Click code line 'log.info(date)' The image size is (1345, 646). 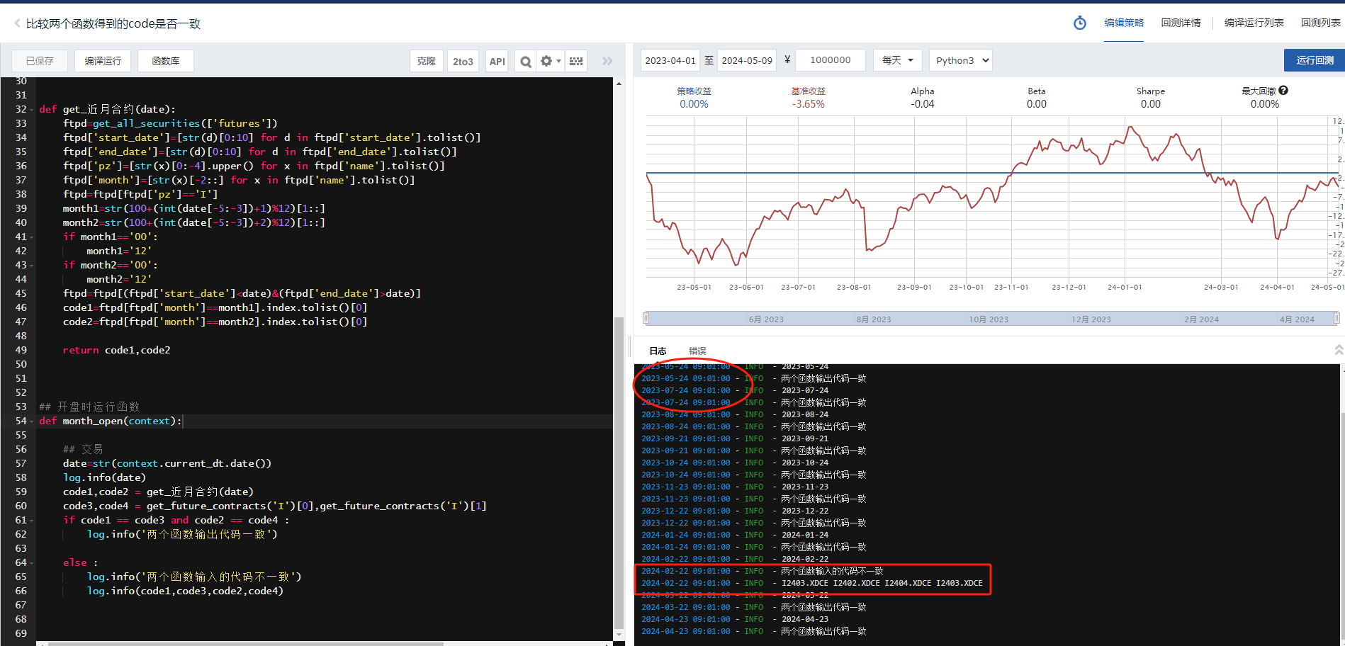coord(103,477)
